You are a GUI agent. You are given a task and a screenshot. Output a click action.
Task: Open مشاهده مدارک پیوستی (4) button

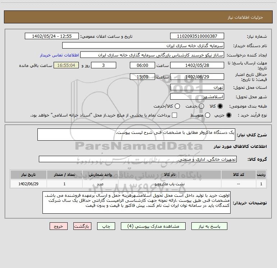153,226
